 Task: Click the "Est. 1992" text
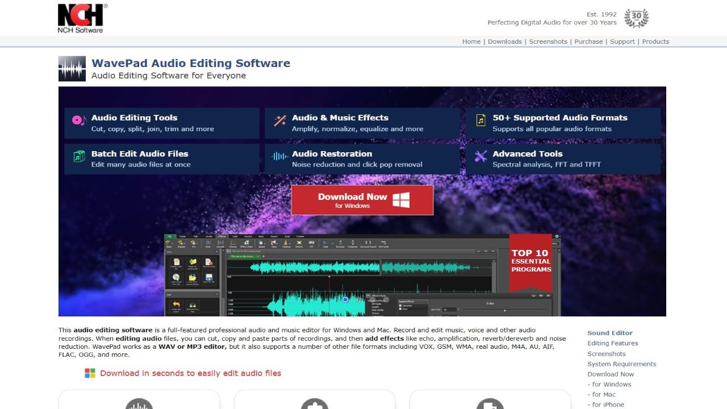[601, 14]
